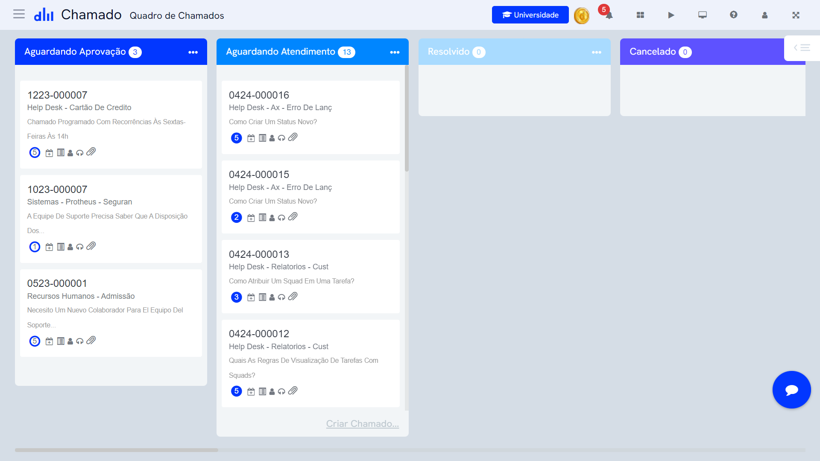Select the Aguardando Atendimento column header

(313, 52)
